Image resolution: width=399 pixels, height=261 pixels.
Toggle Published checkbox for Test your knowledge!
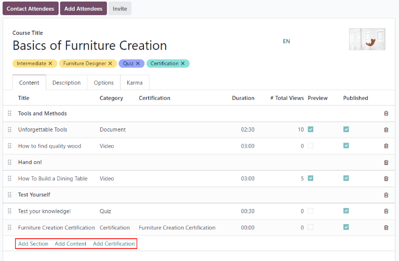pyautogui.click(x=346, y=211)
